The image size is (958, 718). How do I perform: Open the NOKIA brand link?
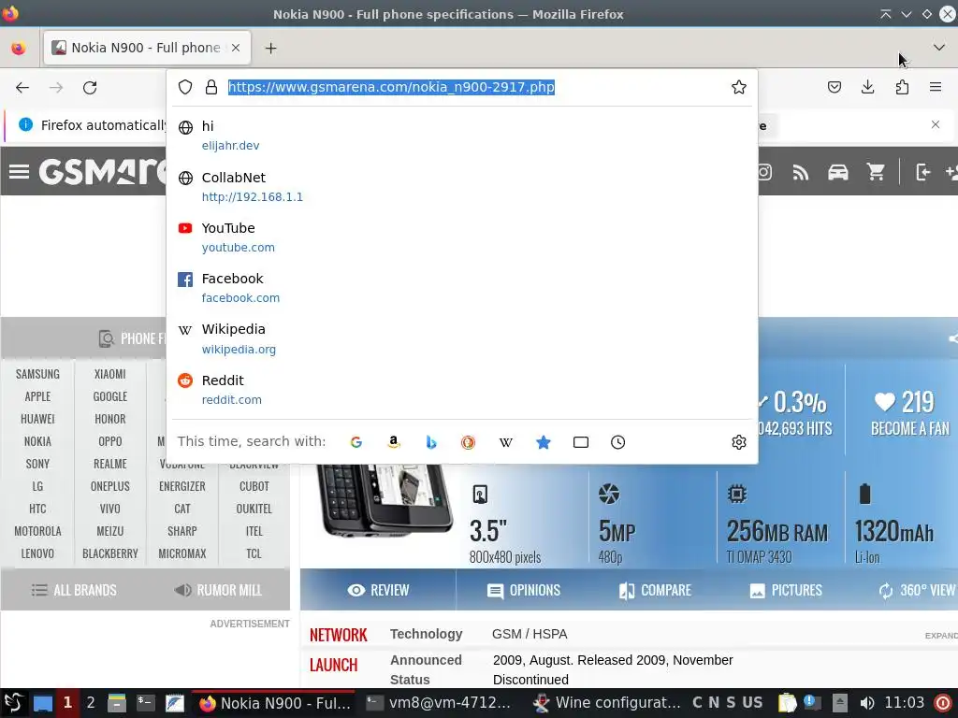tap(37, 441)
